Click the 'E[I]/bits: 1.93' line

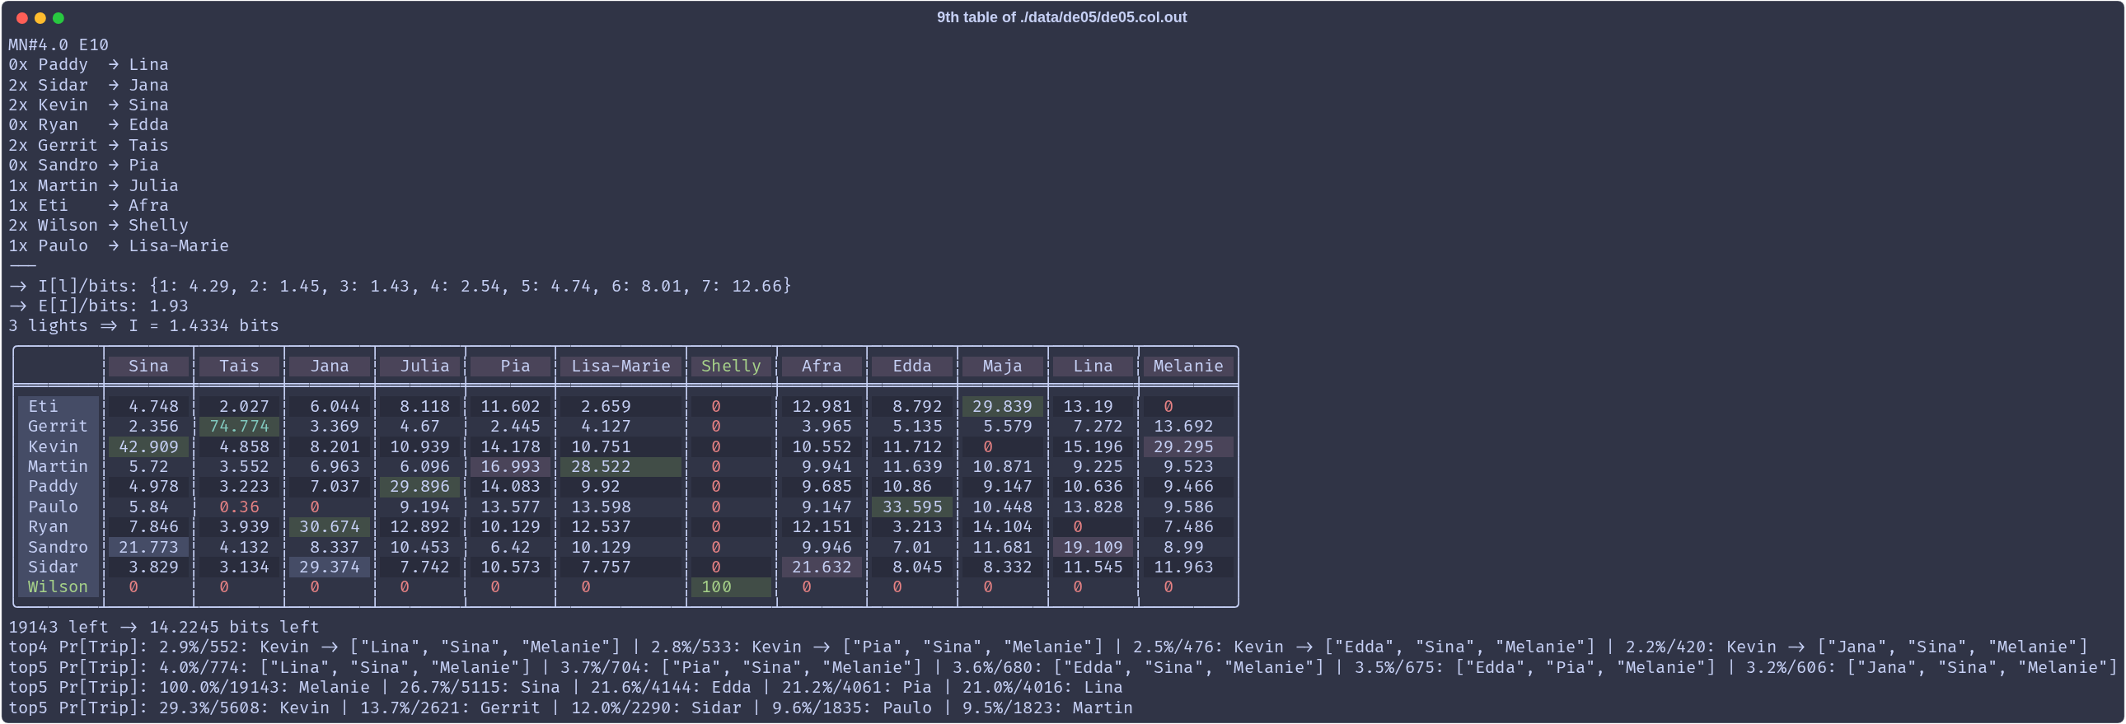(98, 306)
